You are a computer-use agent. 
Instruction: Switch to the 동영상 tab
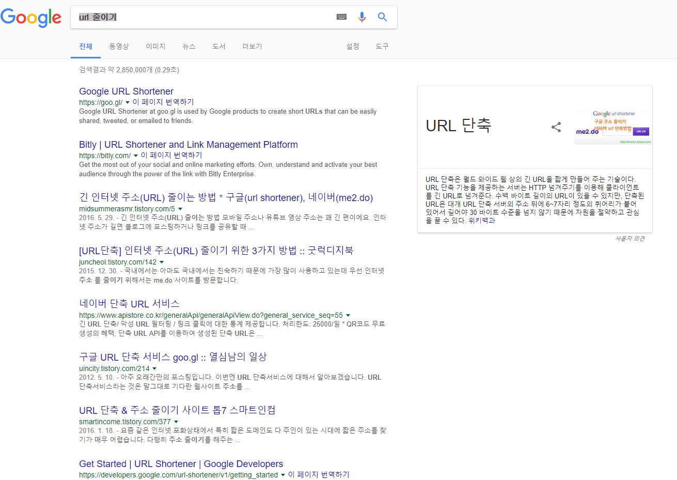point(119,47)
